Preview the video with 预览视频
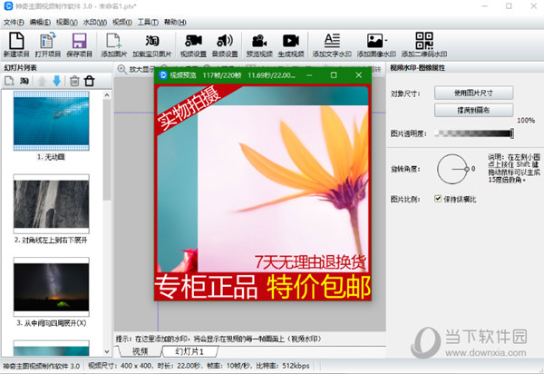Screen dimensions: 544x374 coord(259,44)
